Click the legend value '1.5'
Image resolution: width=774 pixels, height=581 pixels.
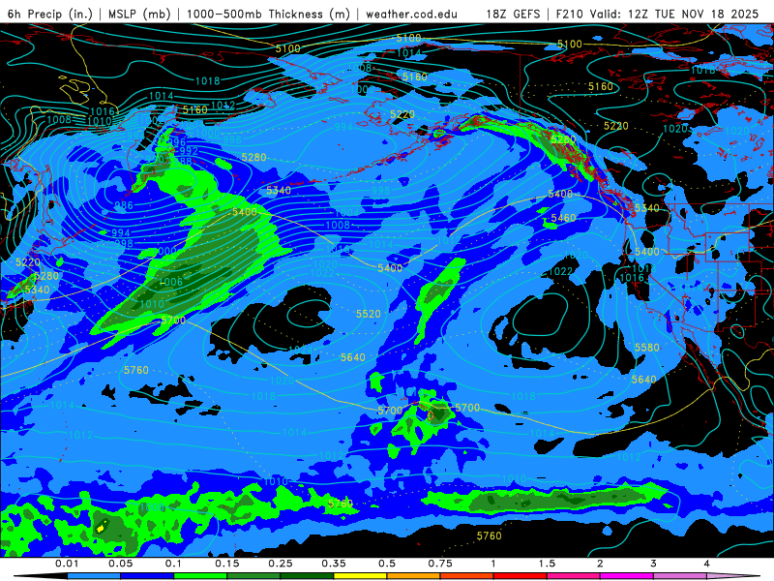pos(547,564)
